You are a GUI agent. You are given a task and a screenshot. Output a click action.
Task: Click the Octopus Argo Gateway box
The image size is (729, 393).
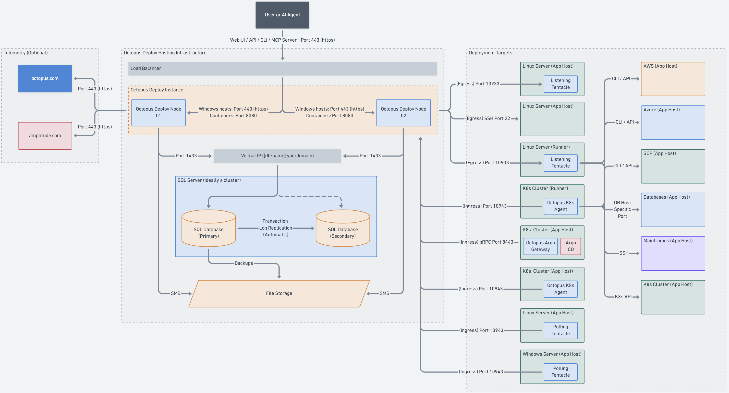[540, 246]
